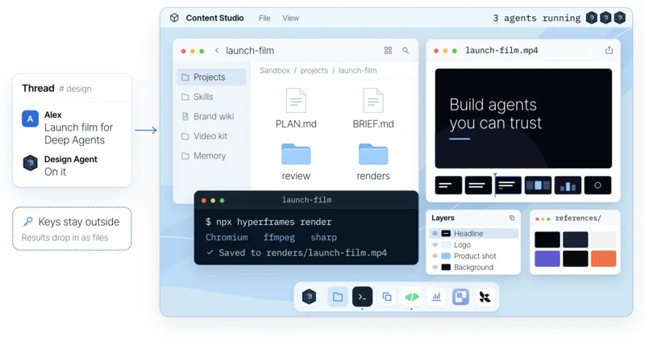Go back with the launch-film chevron

coord(217,50)
